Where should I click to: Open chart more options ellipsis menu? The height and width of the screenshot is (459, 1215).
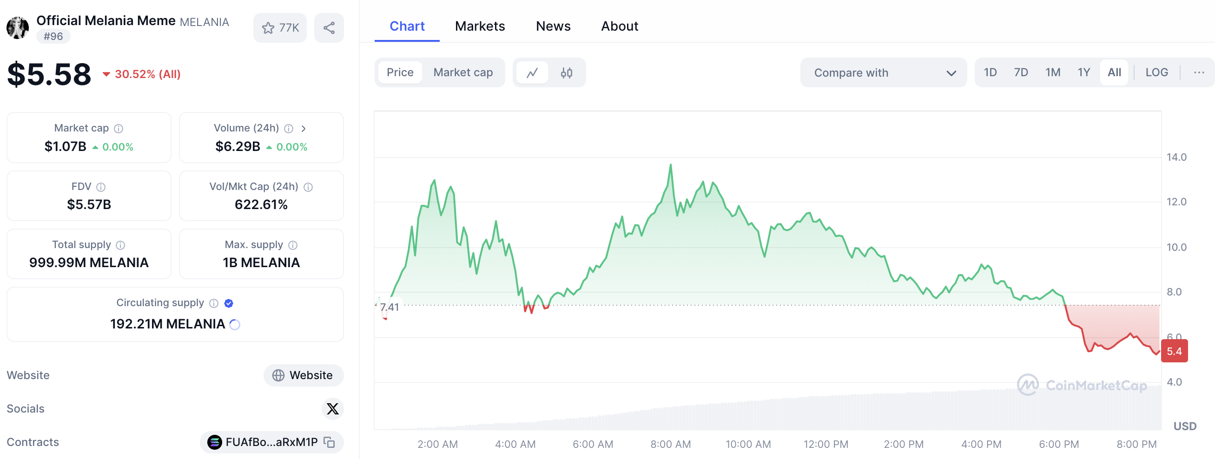(x=1198, y=72)
